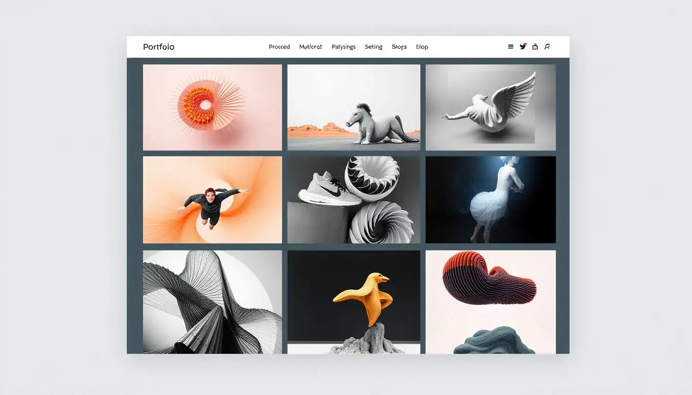
Task: View the red ribbed floating shape thumbnail
Action: (491, 302)
